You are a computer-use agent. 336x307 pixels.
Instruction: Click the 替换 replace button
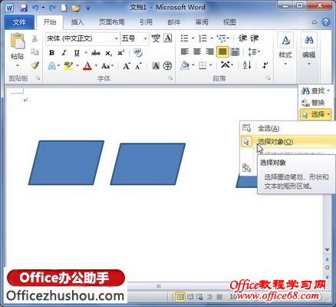click(x=313, y=103)
